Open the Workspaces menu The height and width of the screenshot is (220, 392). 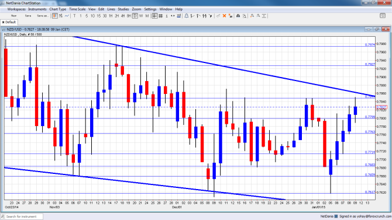16,9
